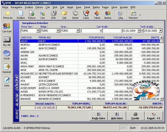Sort with the Koda Göre button
This screenshot has width=167, height=132.
[x=99, y=116]
